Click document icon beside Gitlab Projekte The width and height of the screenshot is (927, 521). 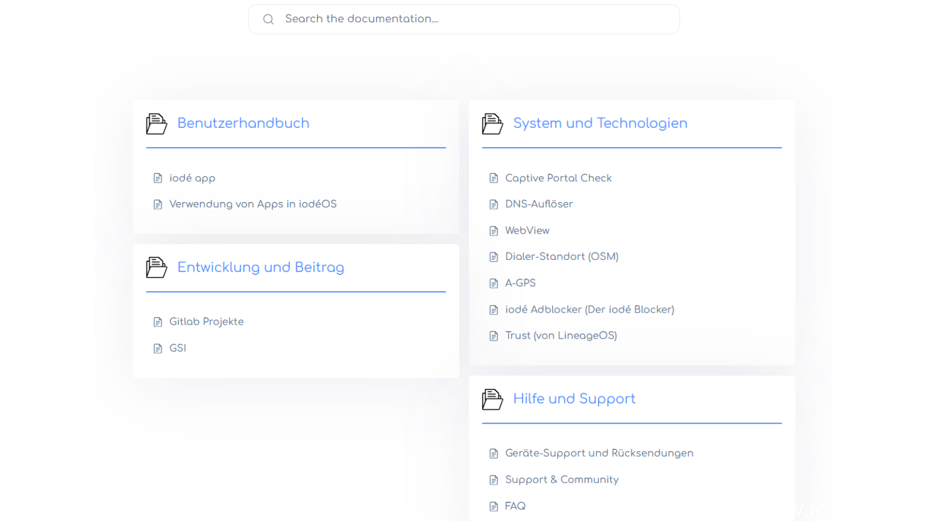158,322
